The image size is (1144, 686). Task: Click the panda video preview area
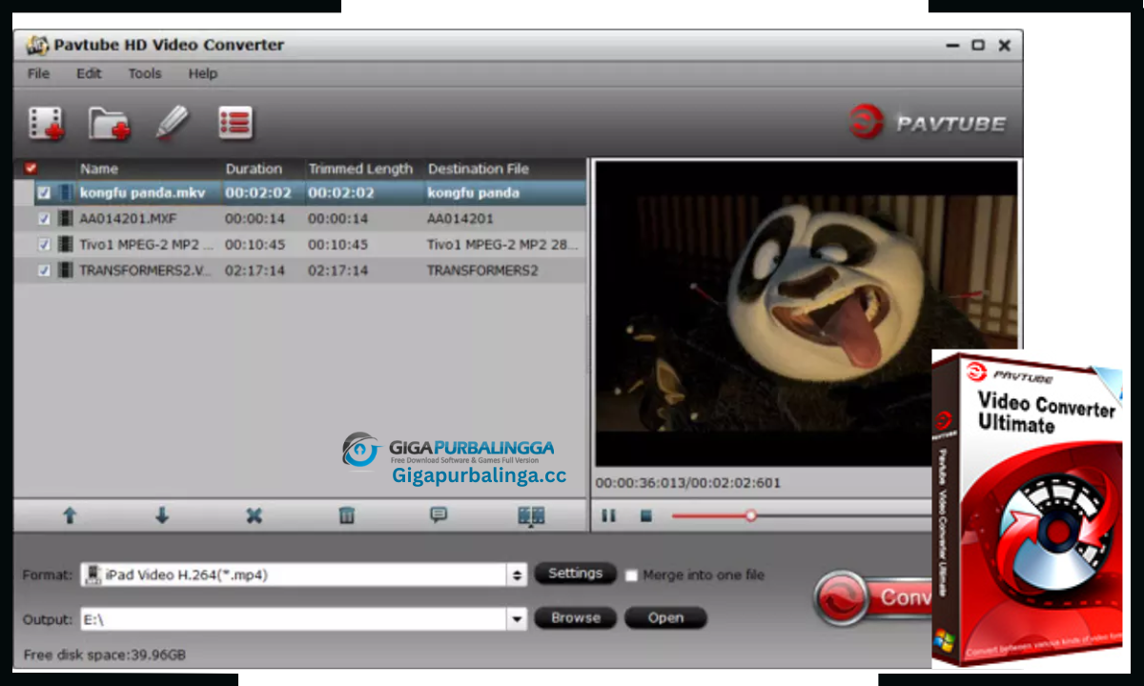point(807,313)
